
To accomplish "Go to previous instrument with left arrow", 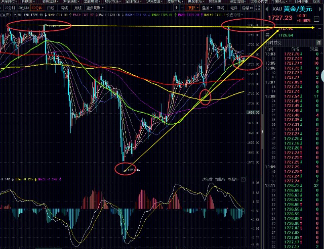I will coord(267,9).
